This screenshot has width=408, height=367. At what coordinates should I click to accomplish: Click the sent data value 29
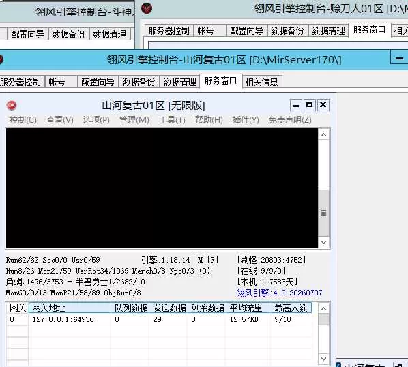pos(157,319)
